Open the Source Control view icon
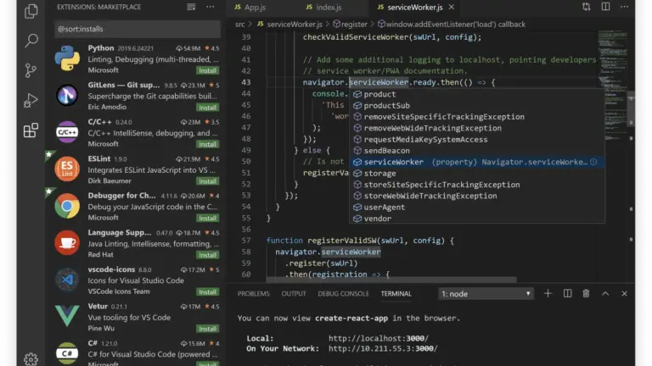This screenshot has height=366, width=652. [x=31, y=70]
